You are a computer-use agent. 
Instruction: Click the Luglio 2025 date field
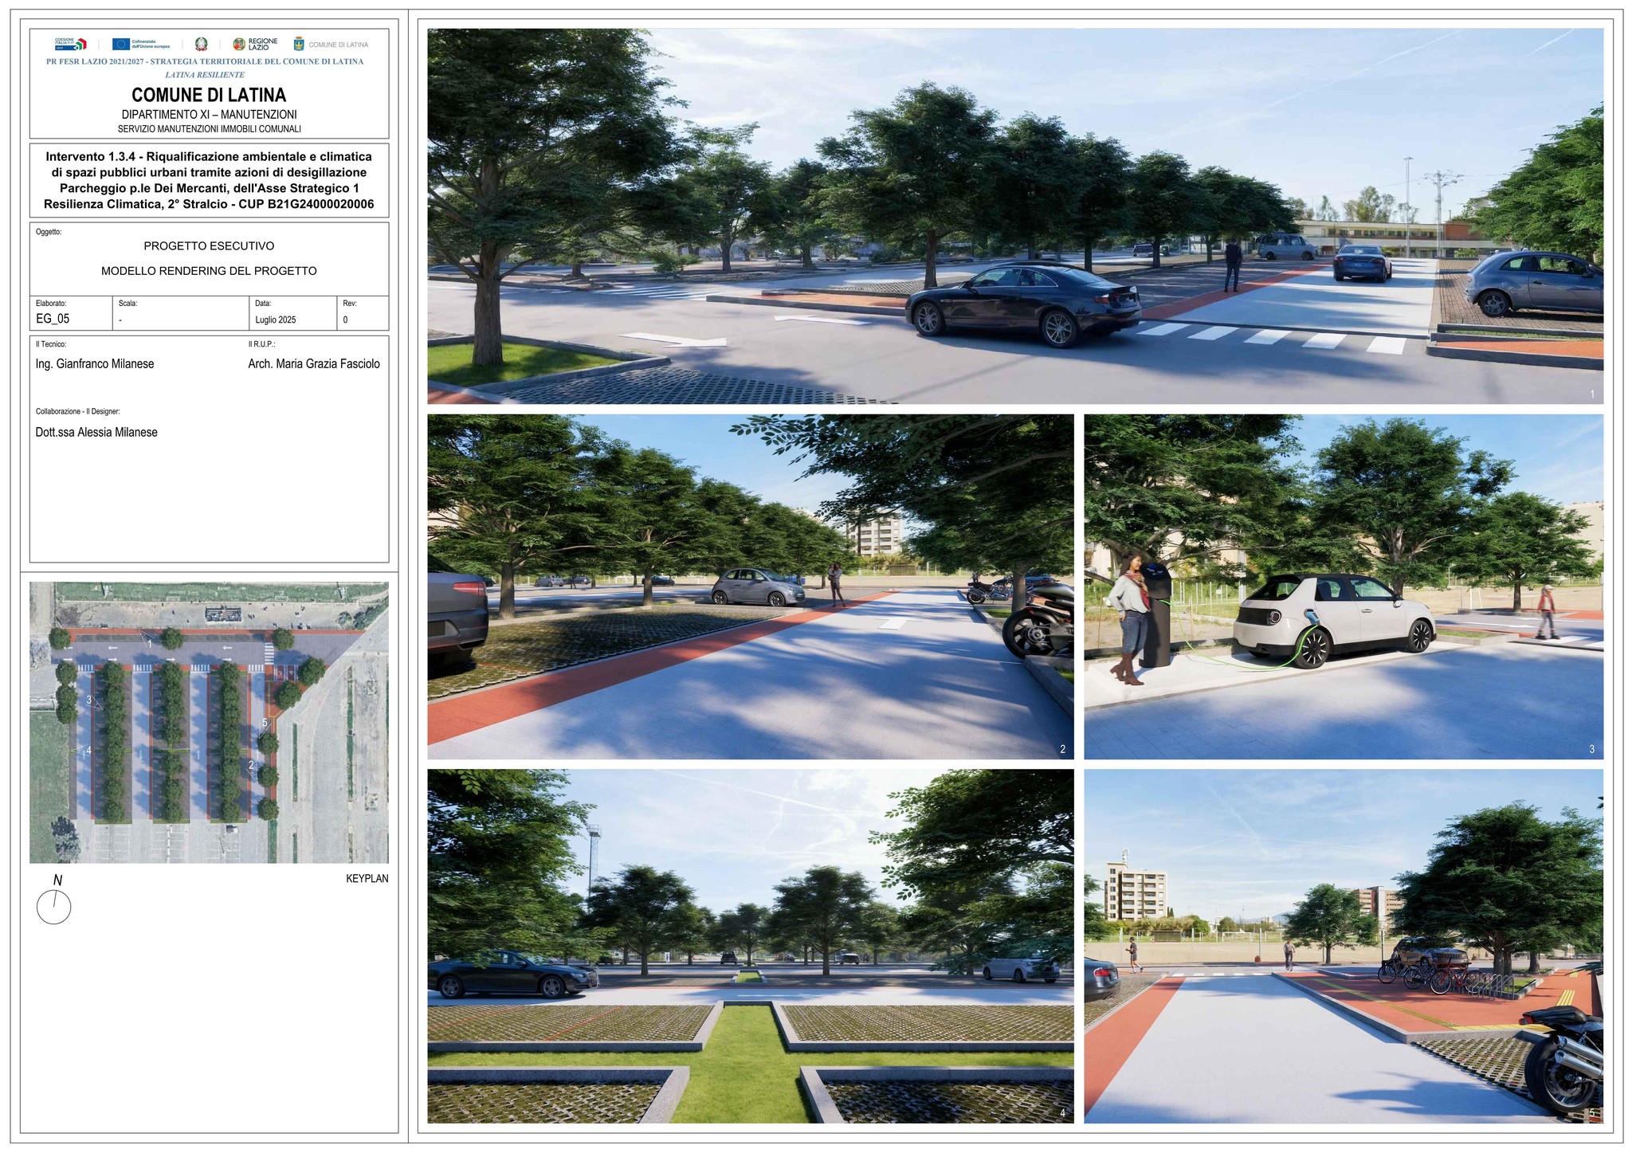point(276,320)
